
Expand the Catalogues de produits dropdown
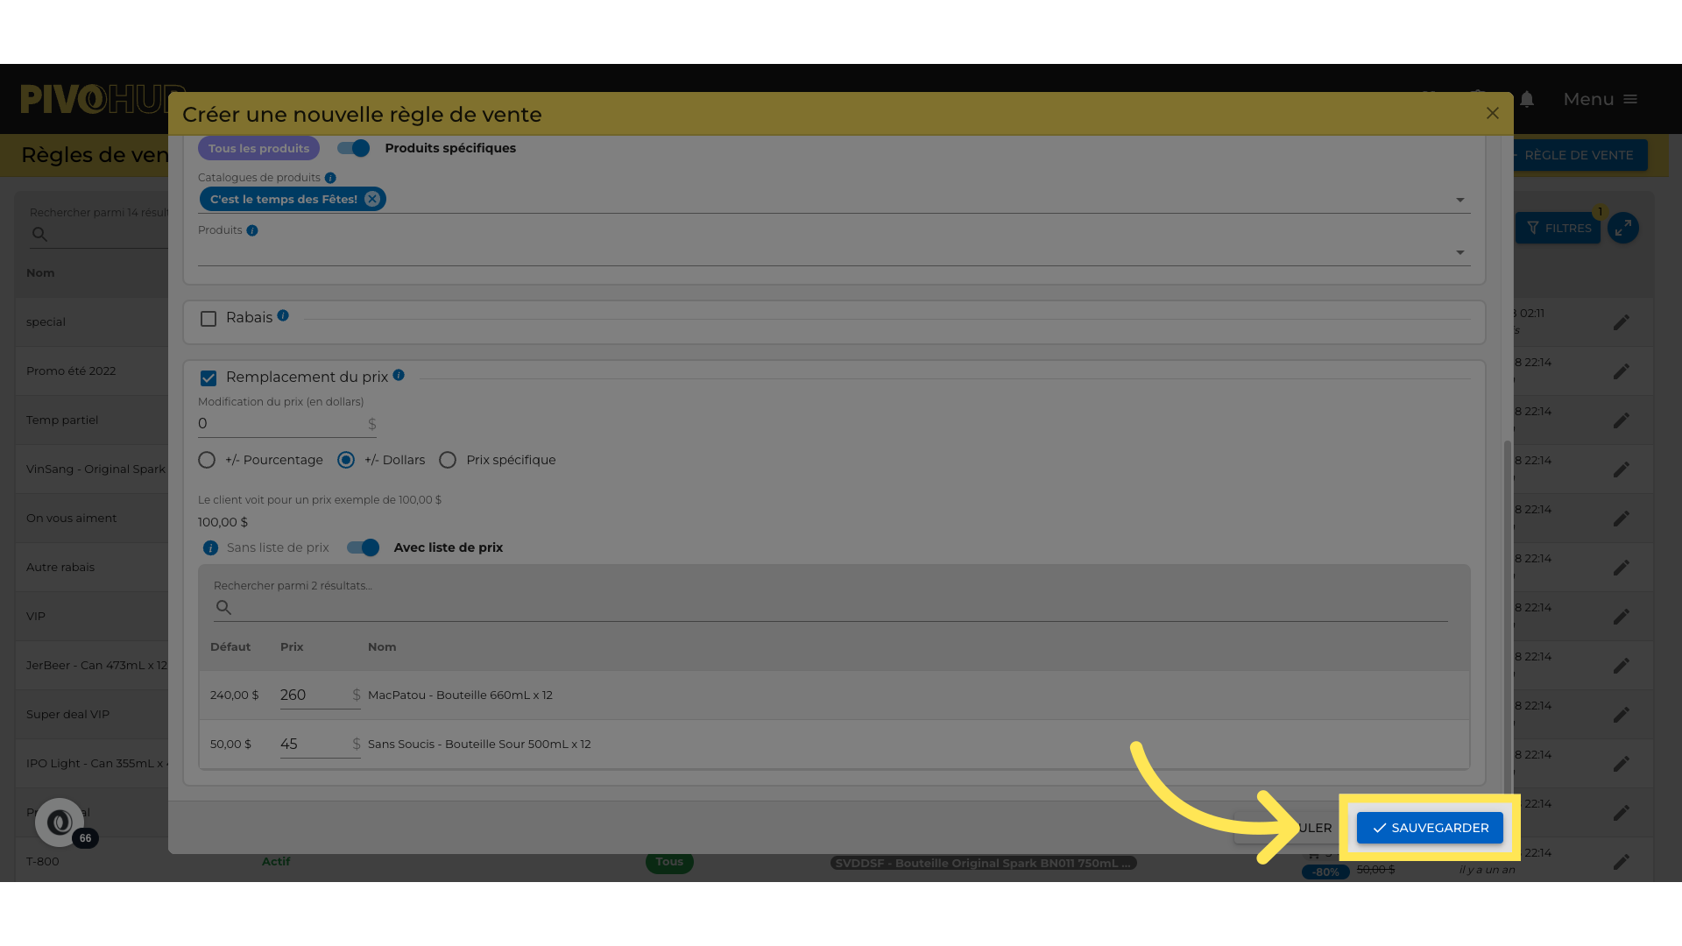point(1459,200)
